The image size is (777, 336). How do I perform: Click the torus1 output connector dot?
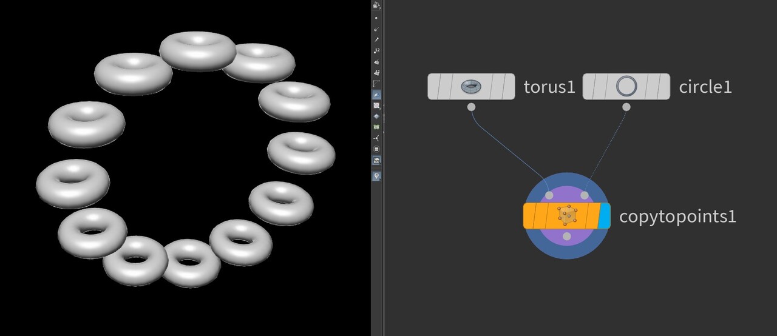coord(471,107)
